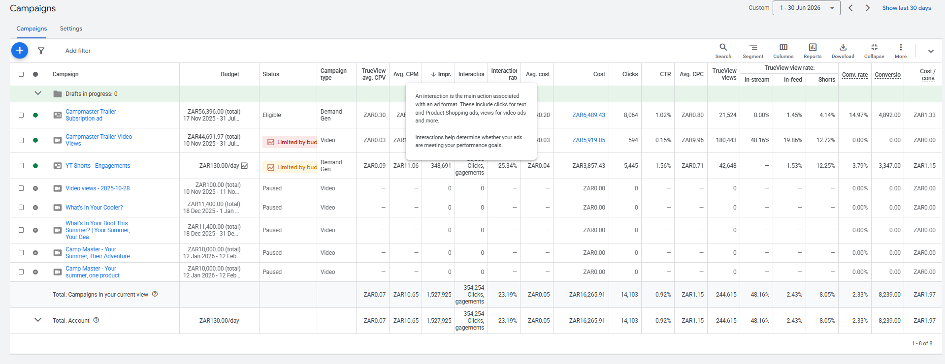
Task: Open Camp Master - Your summer, one product campaign
Action: pos(92,272)
